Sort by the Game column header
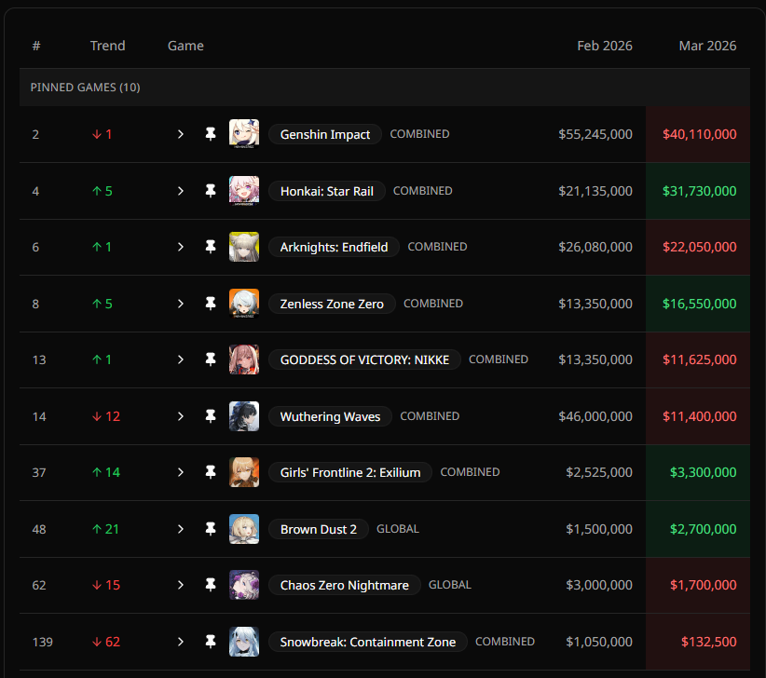The image size is (766, 678). 185,46
